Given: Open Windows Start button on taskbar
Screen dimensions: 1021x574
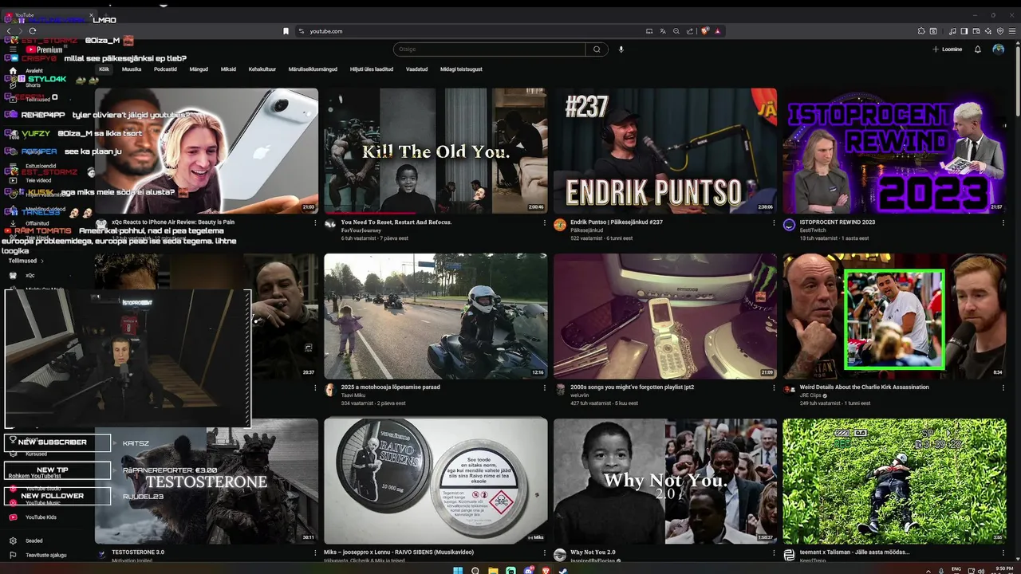Looking at the screenshot, I should click(x=458, y=570).
